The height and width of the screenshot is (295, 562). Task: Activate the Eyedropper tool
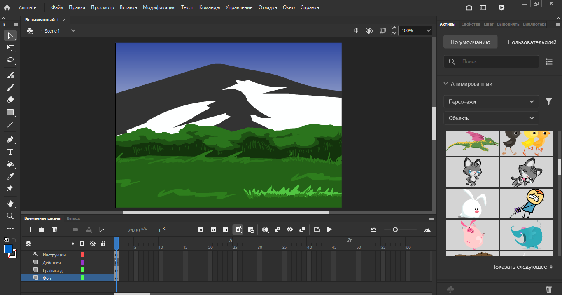point(10,176)
